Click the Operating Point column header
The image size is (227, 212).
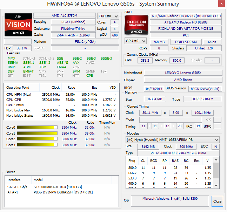point(22,88)
